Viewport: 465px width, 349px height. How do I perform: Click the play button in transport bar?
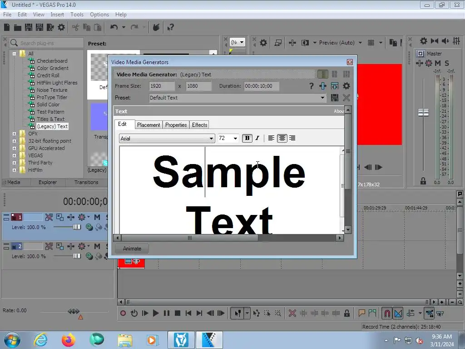click(155, 313)
